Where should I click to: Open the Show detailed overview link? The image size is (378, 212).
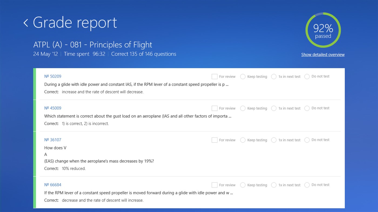pos(323,55)
